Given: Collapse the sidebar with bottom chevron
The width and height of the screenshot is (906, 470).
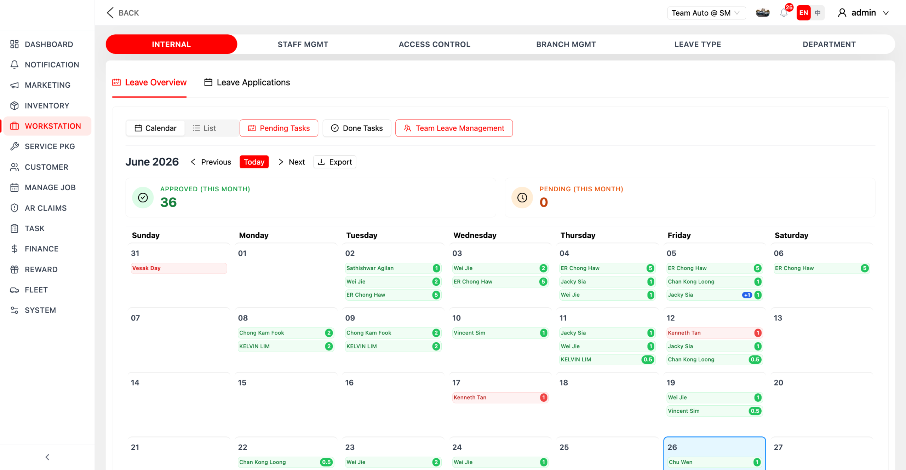Looking at the screenshot, I should tap(47, 457).
